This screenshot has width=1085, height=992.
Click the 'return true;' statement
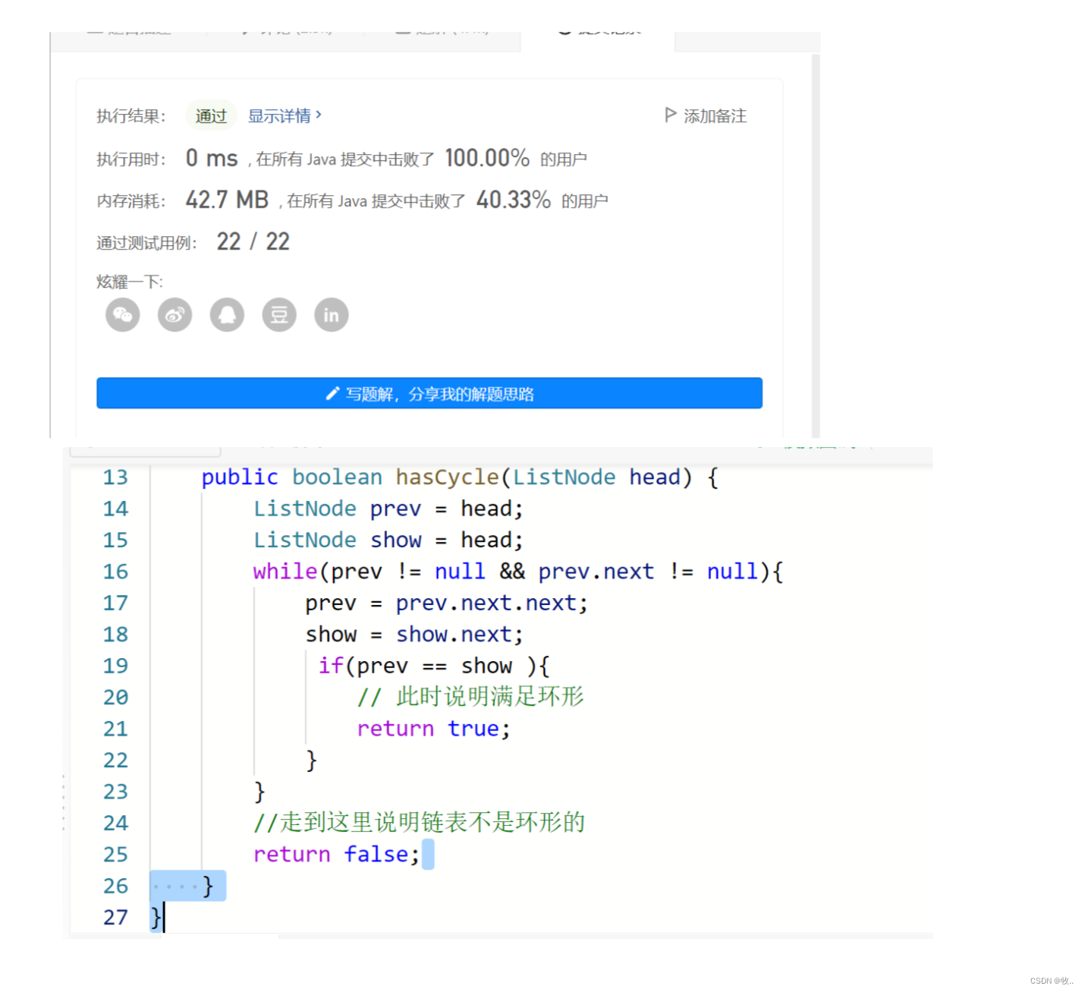click(x=433, y=729)
